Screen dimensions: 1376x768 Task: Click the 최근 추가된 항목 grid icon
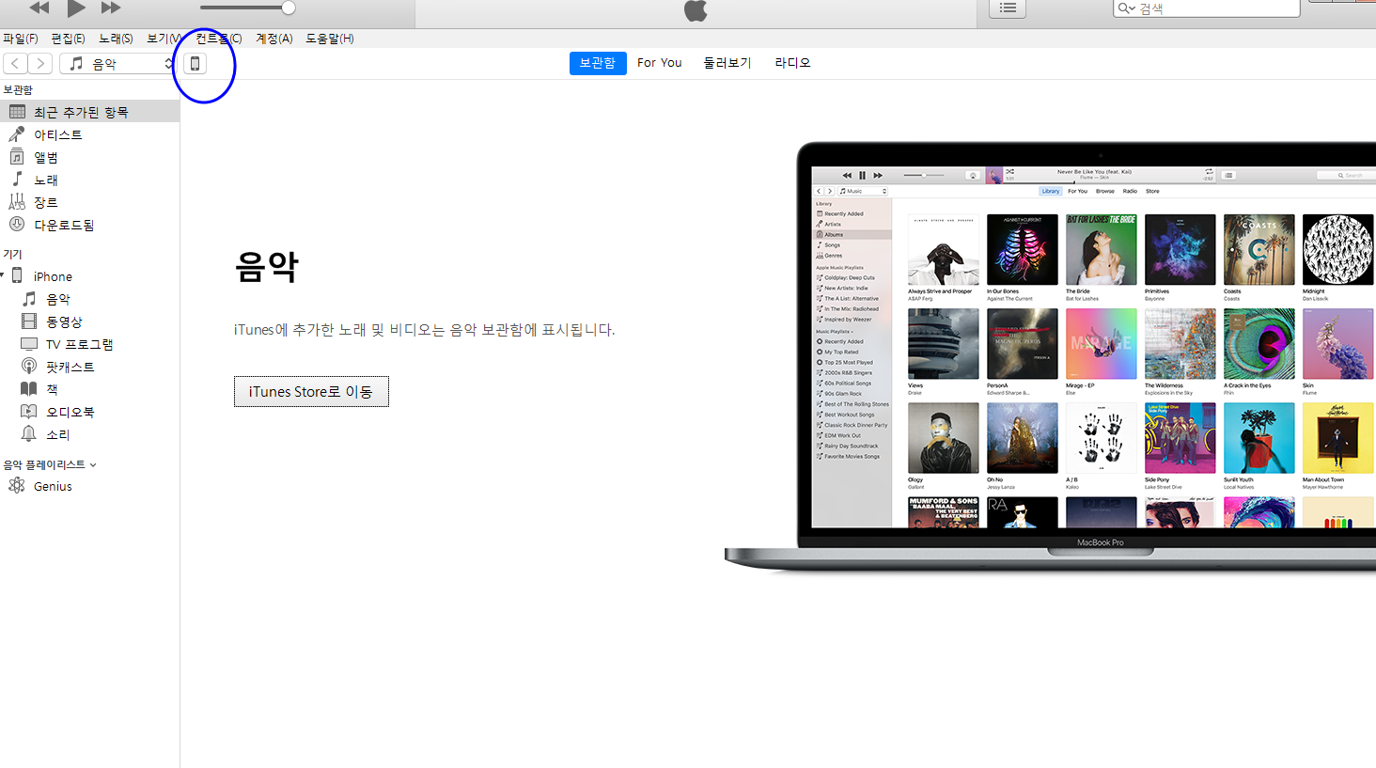click(x=17, y=112)
